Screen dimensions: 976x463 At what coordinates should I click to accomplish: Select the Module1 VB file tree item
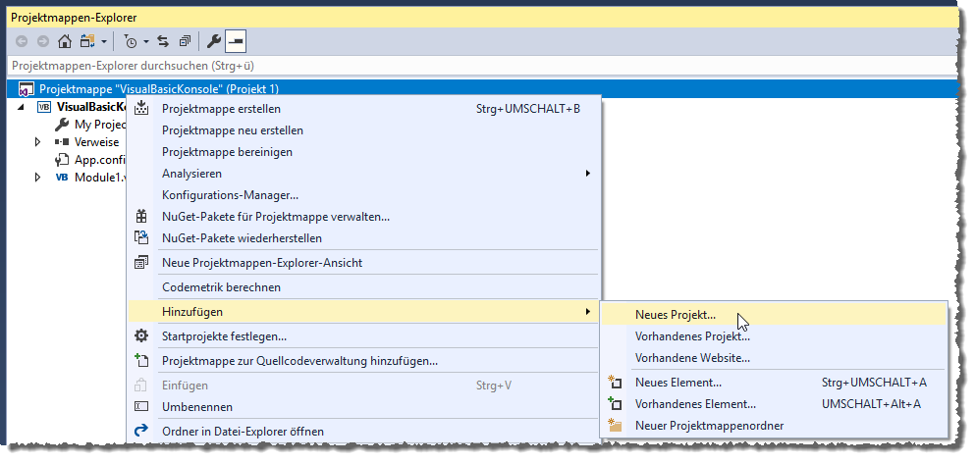point(100,178)
